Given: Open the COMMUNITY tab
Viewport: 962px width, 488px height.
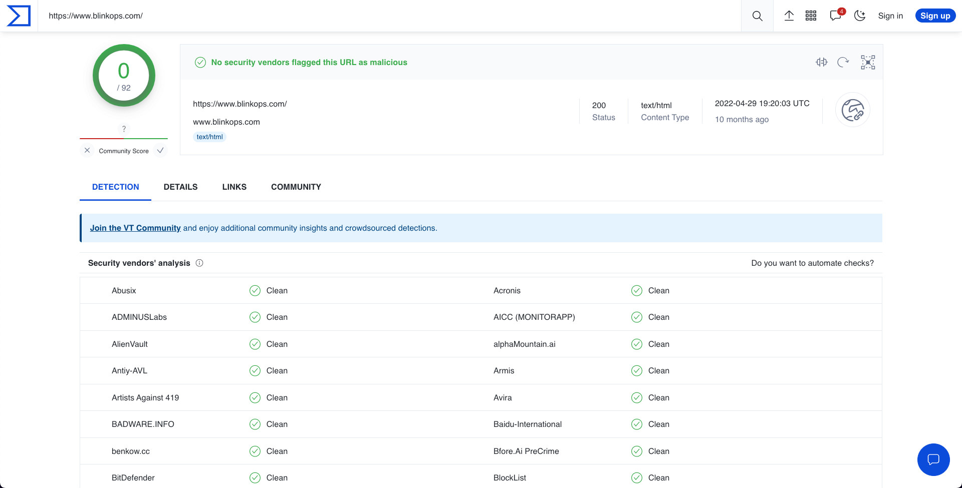Looking at the screenshot, I should (296, 187).
